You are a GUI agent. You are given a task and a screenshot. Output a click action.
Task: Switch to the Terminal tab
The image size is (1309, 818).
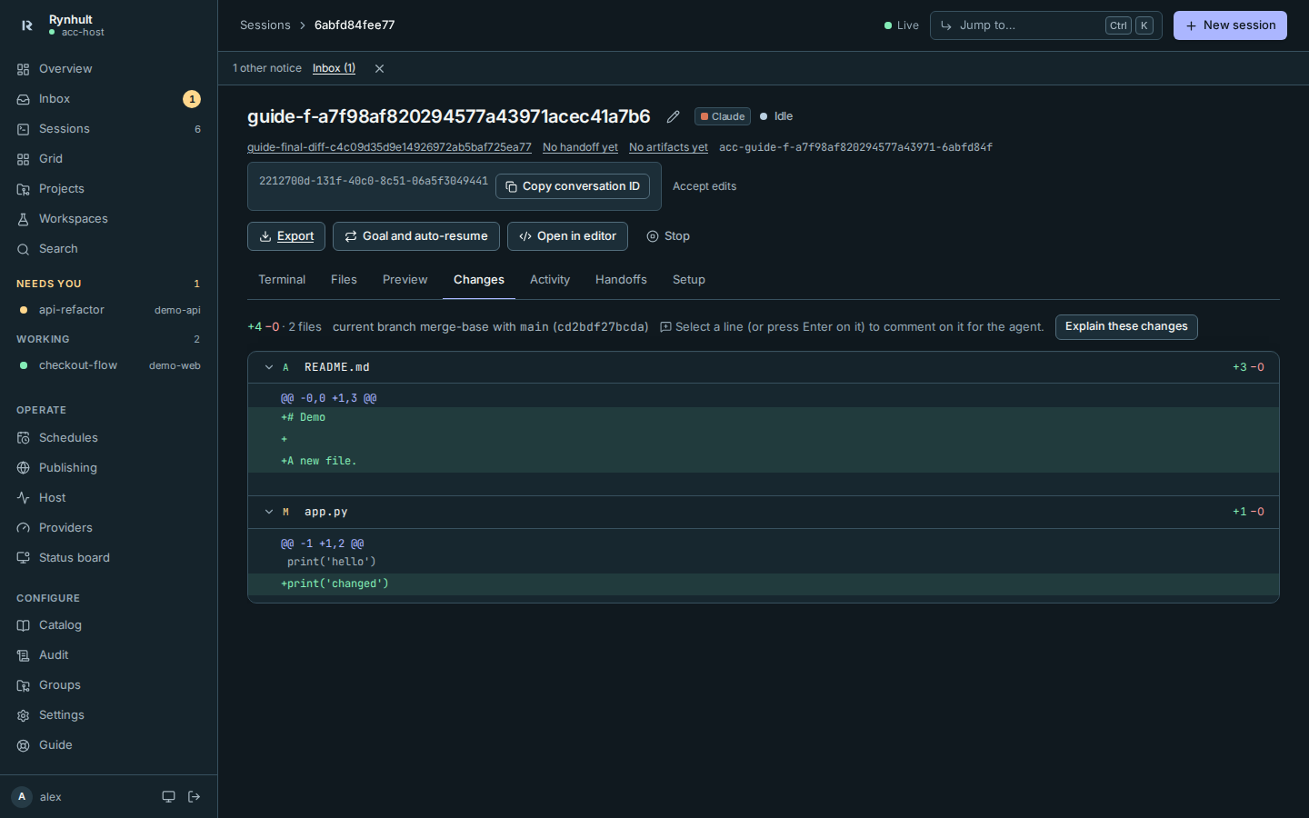tap(282, 280)
